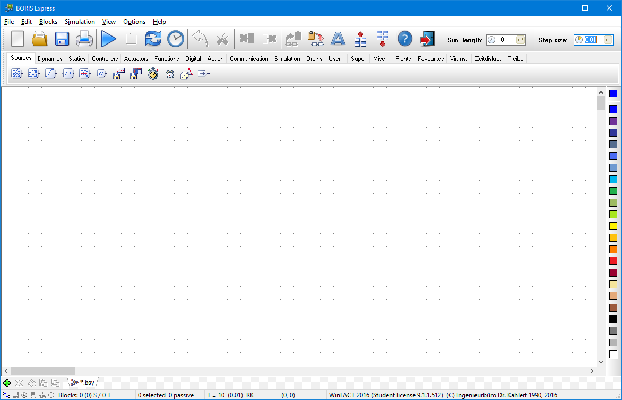This screenshot has width=622, height=400.
Task: Switch to the Favourites block tab
Action: [431, 59]
